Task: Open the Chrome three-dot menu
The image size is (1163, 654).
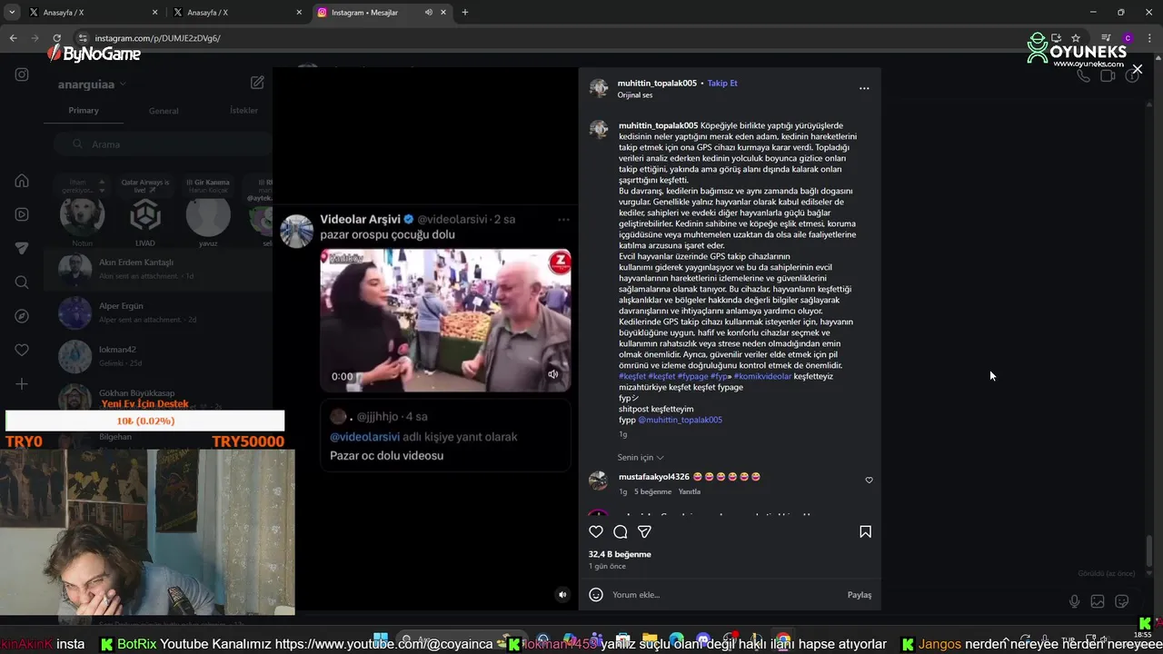Action: click(x=1148, y=38)
